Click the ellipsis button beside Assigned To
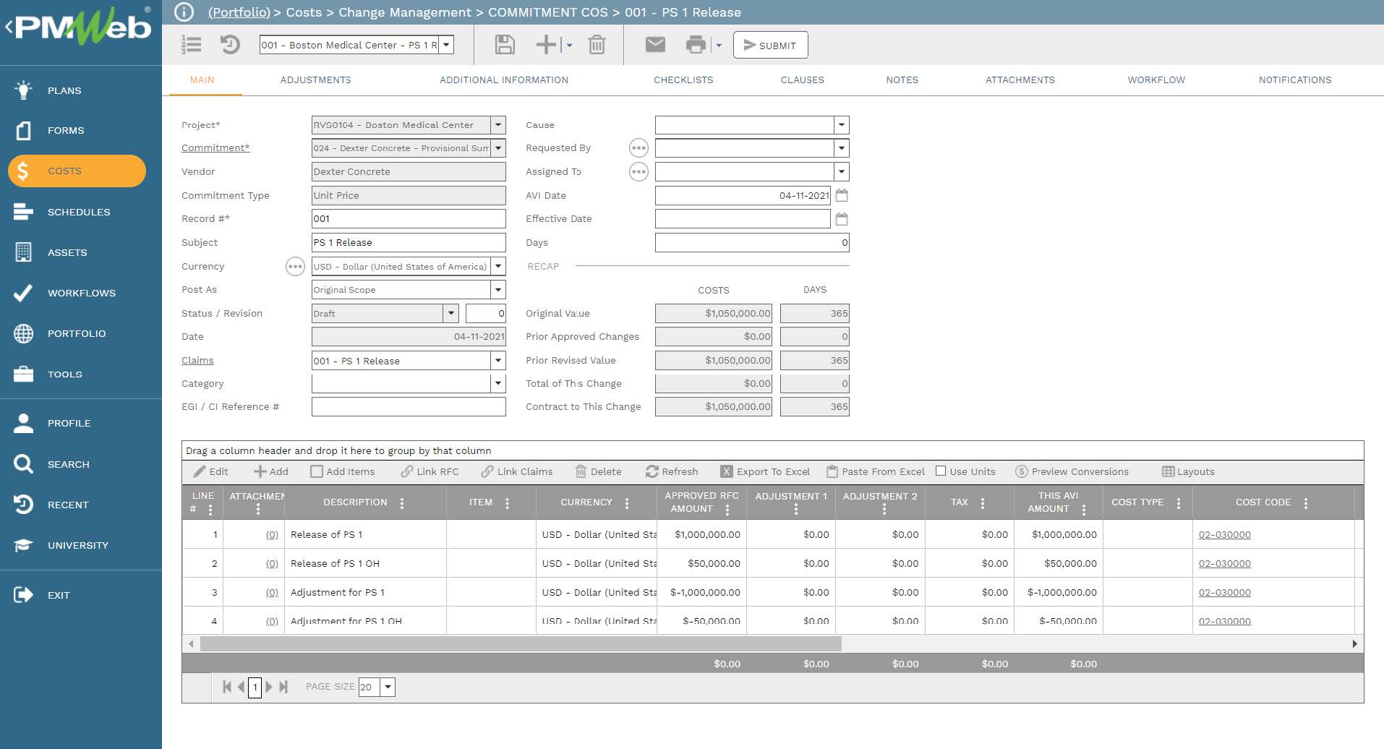This screenshot has width=1384, height=749. coord(638,172)
